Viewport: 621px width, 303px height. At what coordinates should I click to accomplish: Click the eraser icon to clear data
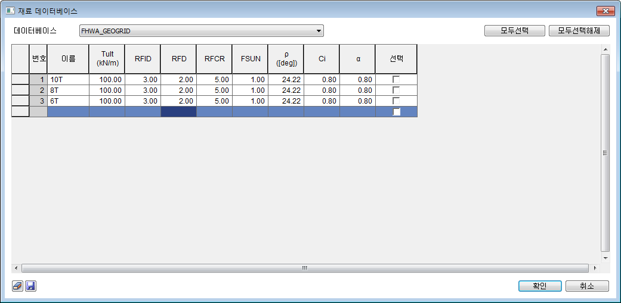(x=17, y=286)
